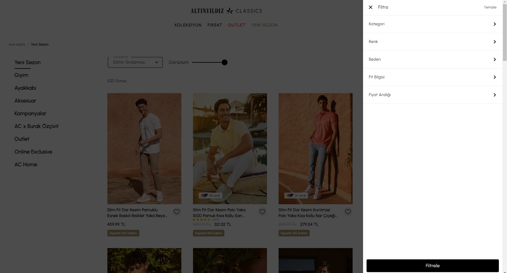
Task: Open Slim Fit Pamuklu Bisiklet Yaka title
Action: coord(137,213)
